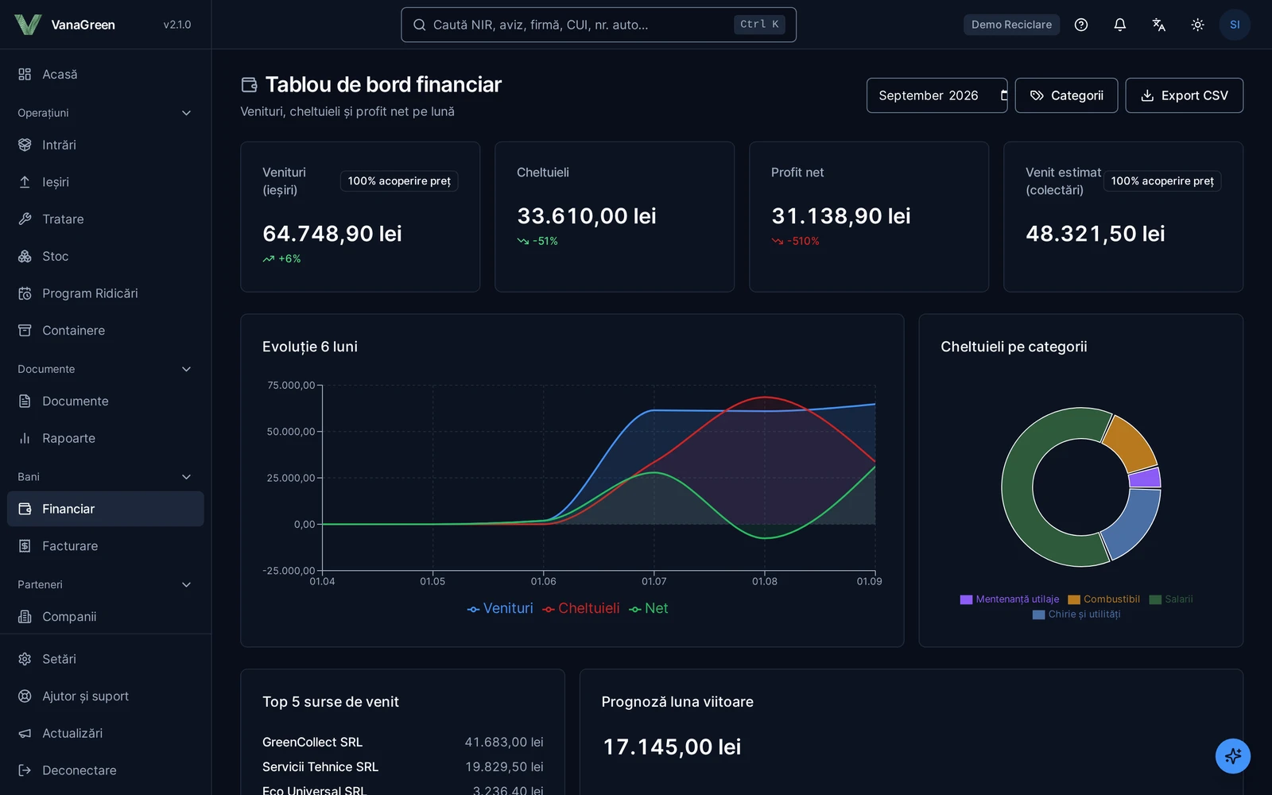Click the Export CSV button
Viewport: 1272px width, 795px height.
1185,95
